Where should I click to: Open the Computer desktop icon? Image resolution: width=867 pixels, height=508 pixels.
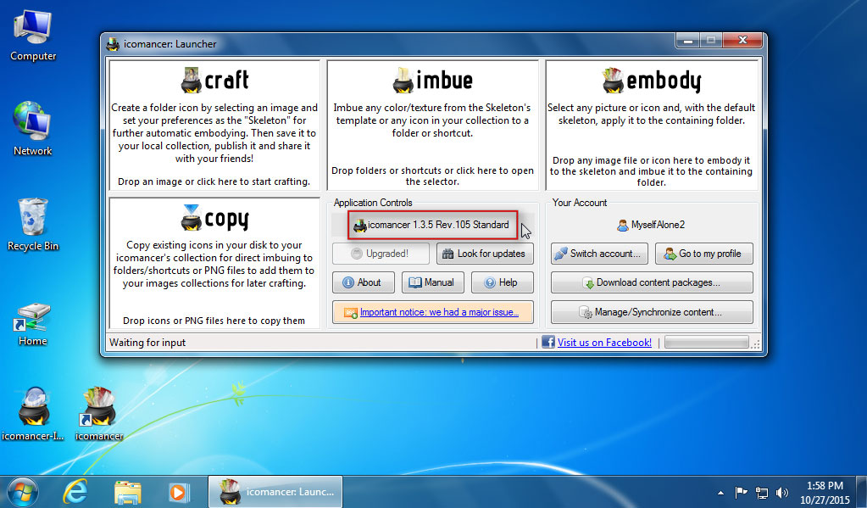tap(32, 36)
